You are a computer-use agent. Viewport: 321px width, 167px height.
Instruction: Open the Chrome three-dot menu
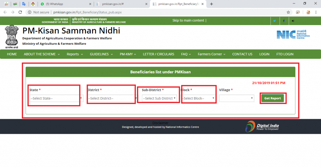316,12
